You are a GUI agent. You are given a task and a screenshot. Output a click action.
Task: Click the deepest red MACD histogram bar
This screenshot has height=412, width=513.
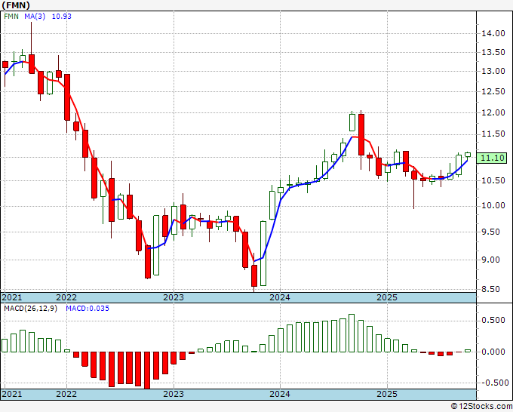(x=147, y=370)
